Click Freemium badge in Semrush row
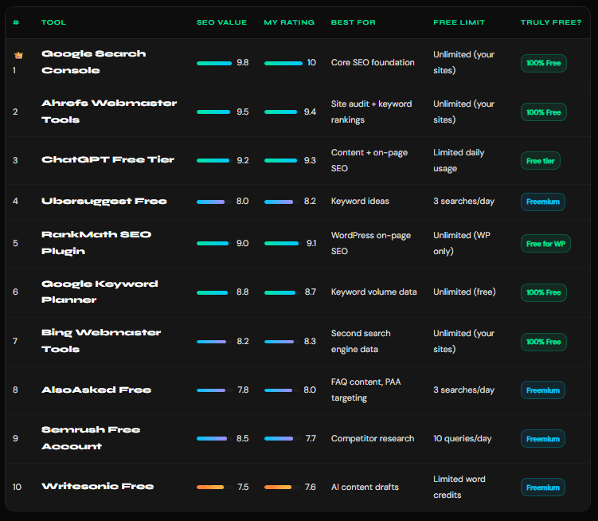598x521 pixels. click(543, 439)
